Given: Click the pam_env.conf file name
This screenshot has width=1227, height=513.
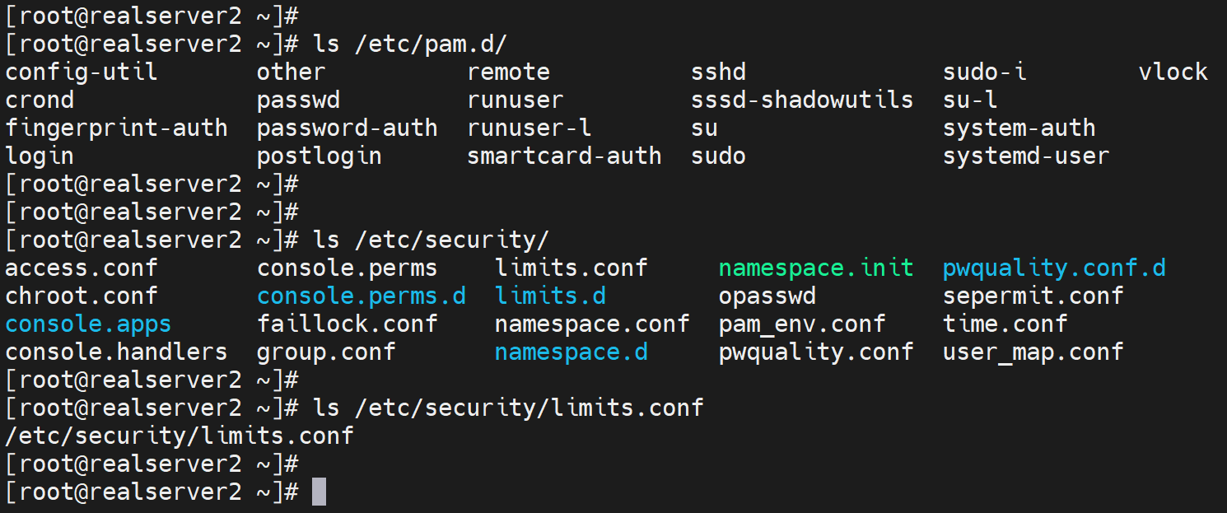Looking at the screenshot, I should [x=801, y=324].
